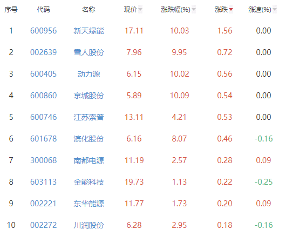Image resolution: width=286 pixels, height=236 pixels.
Task: Click the 代码 column header
Action: coord(43,10)
